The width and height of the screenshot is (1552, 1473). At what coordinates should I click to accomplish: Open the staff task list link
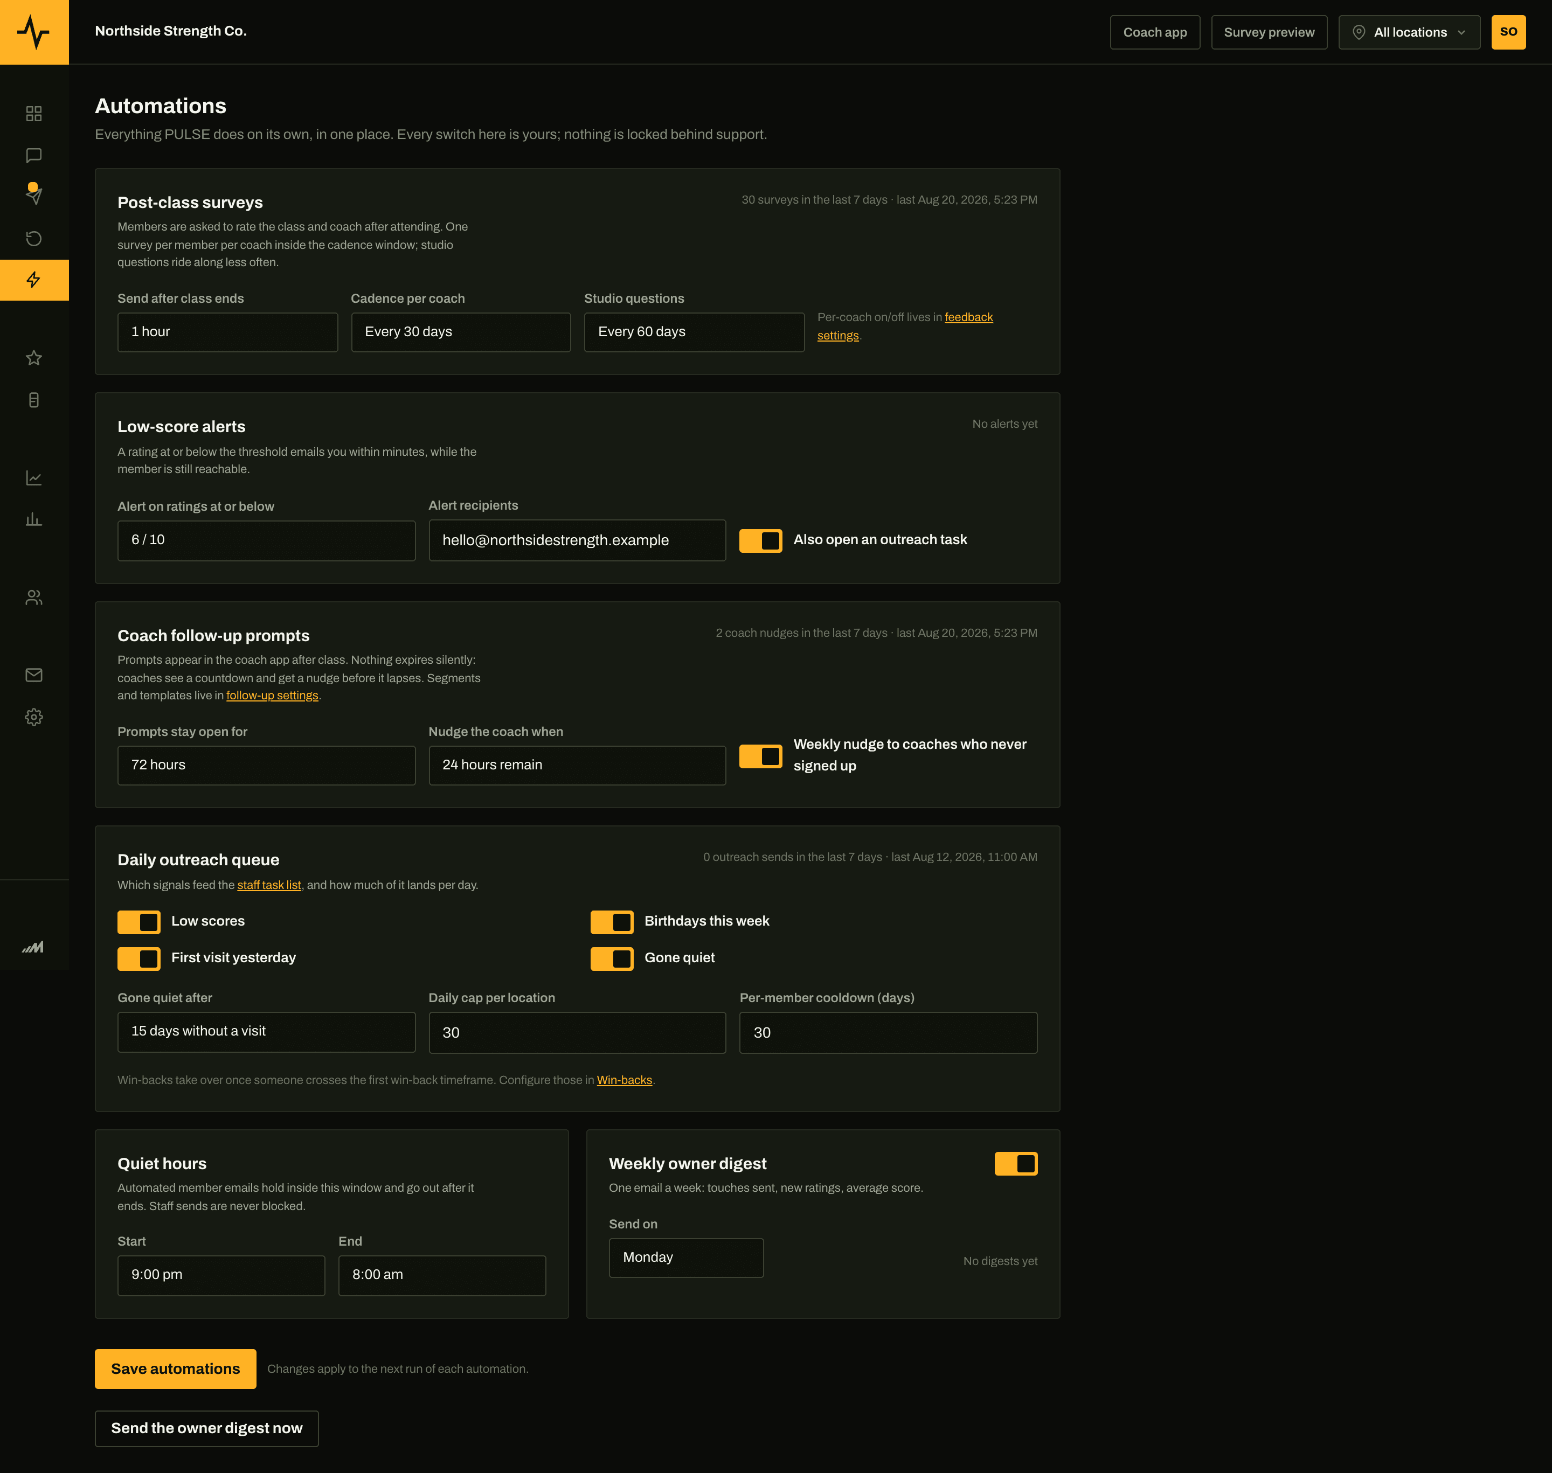(x=269, y=886)
